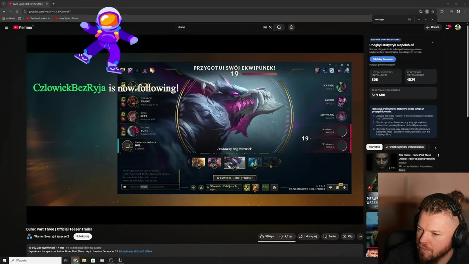This screenshot has height=264, width=469.
Task: Show more filter chips with right arrow
Action: (435, 148)
